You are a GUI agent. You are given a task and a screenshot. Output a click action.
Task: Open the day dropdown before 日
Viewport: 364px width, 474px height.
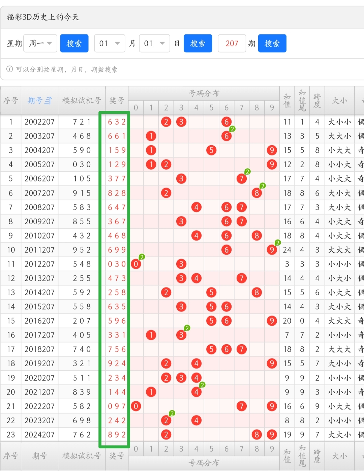coord(154,43)
